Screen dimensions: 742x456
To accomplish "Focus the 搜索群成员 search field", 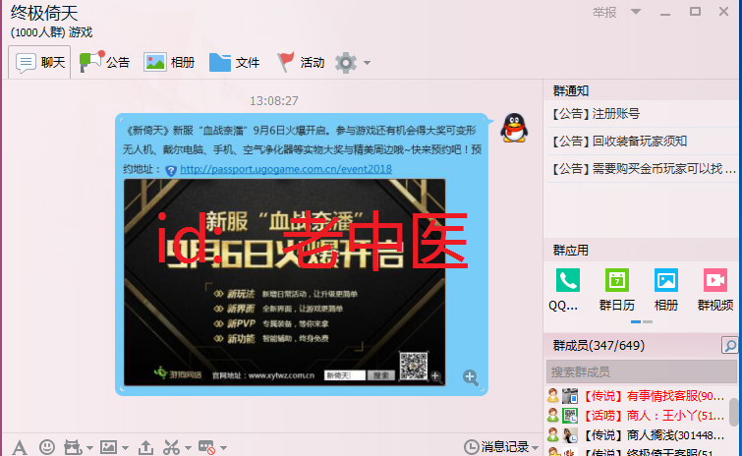I will [x=641, y=371].
